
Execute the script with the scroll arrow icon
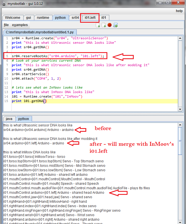coord(115,25)
